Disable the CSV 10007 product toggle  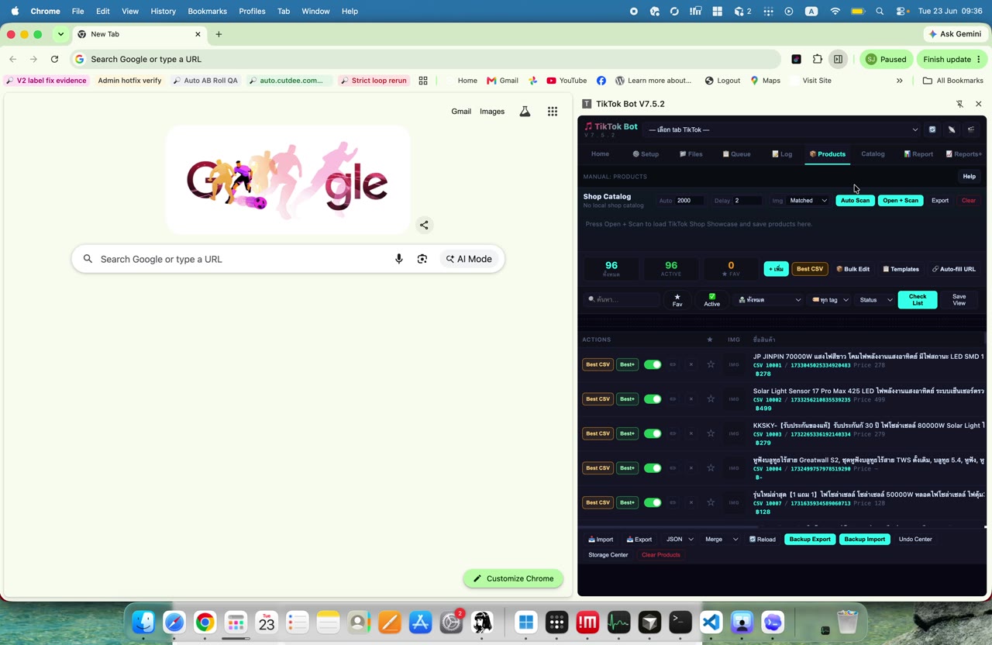coord(653,502)
